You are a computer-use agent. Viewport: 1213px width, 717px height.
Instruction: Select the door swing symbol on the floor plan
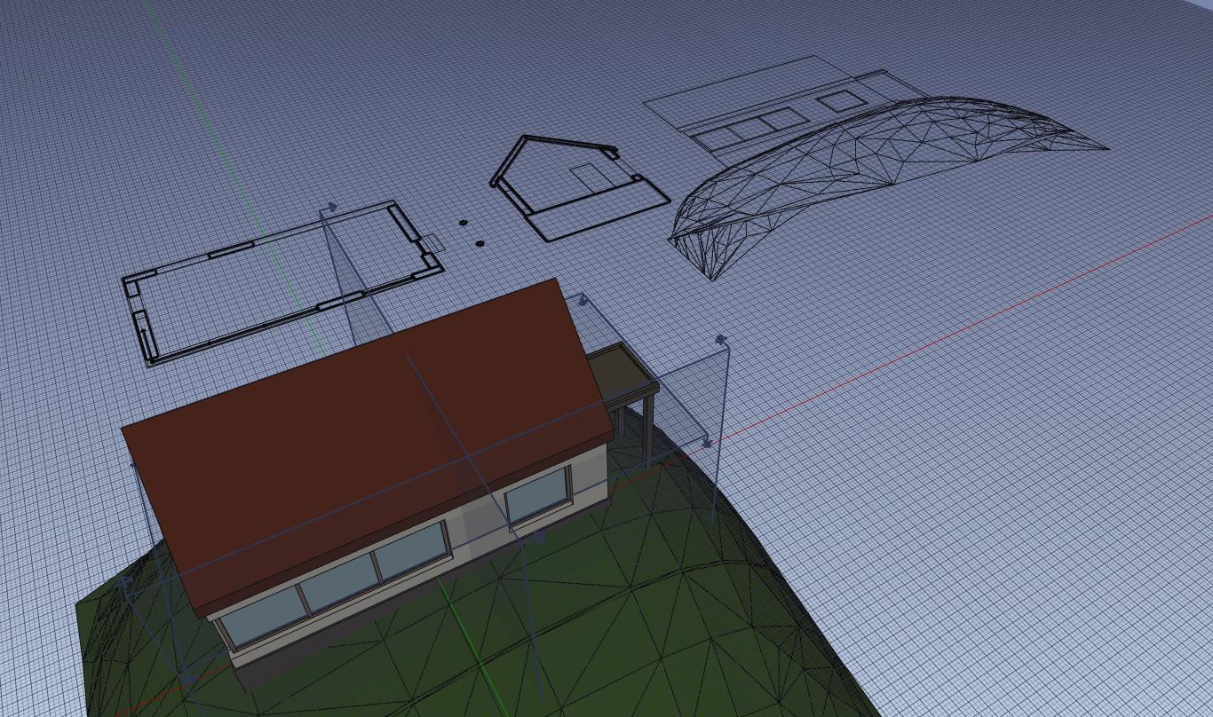(432, 243)
